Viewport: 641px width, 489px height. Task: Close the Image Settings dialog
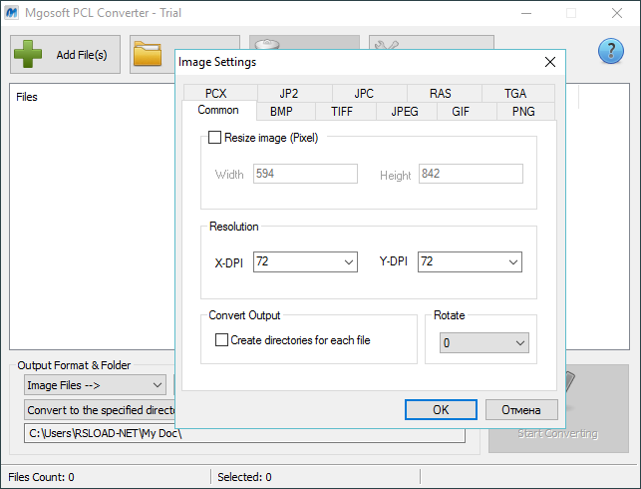coord(550,62)
